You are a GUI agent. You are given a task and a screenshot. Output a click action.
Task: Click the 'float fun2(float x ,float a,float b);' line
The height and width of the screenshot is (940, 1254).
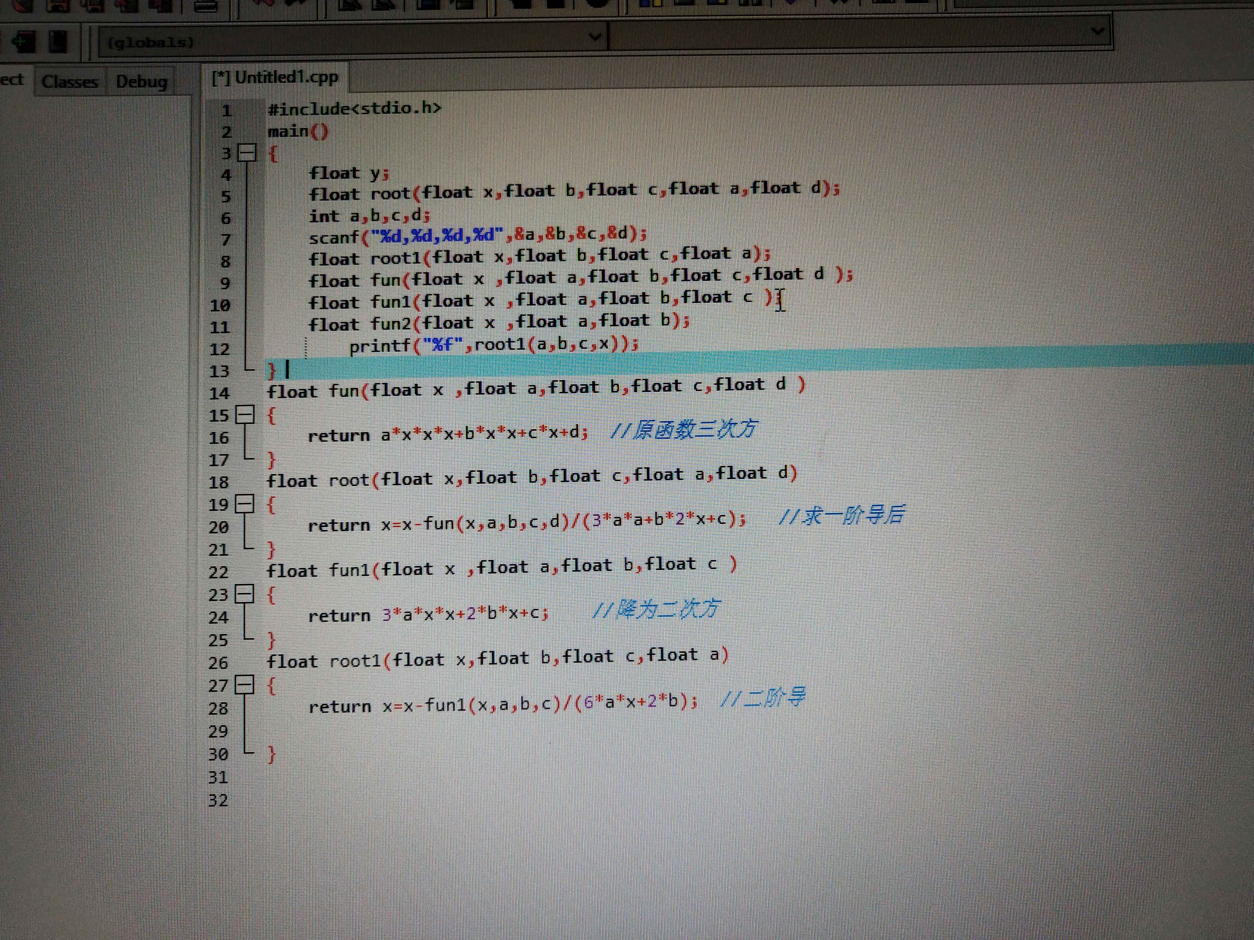pos(499,322)
